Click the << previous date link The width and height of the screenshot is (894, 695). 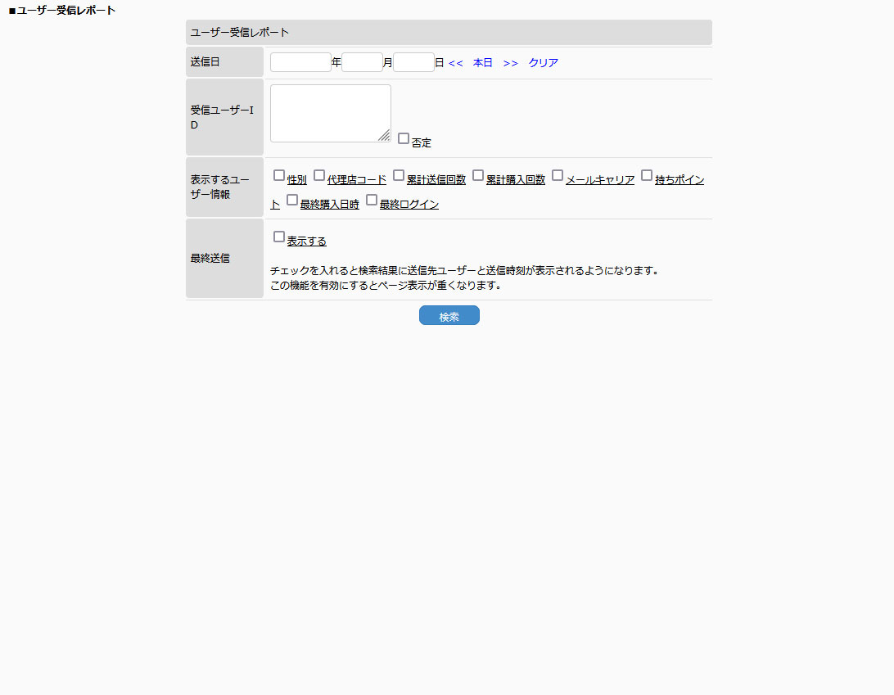(456, 63)
